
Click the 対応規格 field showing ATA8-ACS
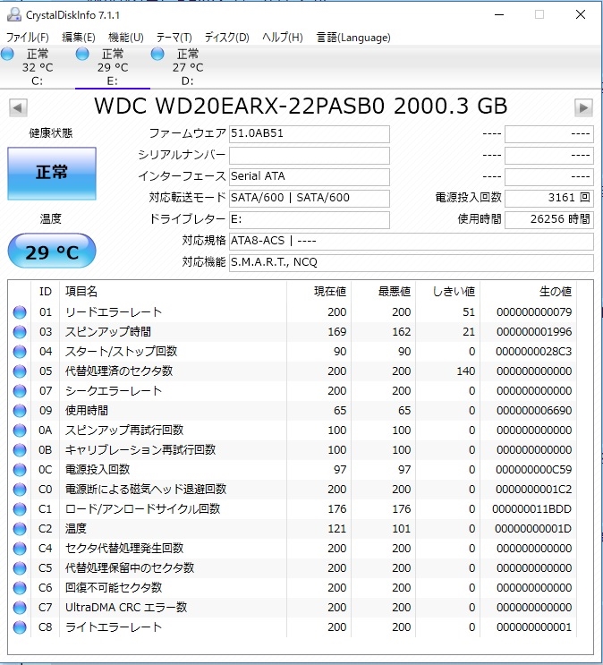(x=412, y=242)
